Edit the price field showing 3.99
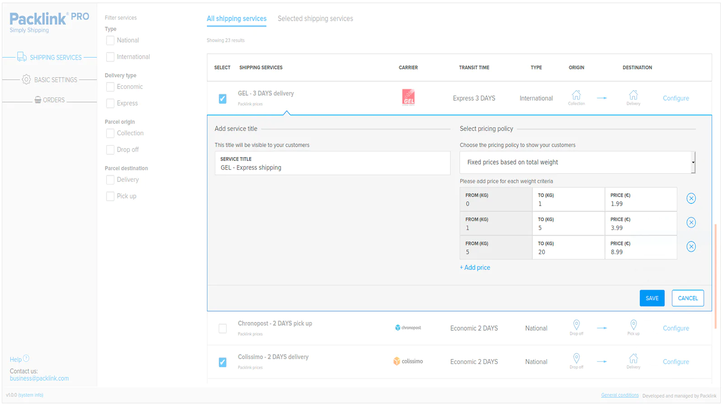 point(641,223)
